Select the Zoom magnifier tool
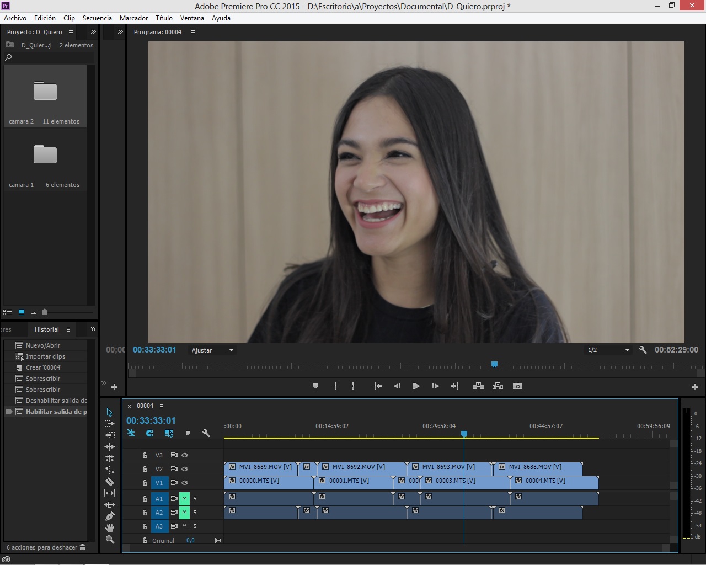This screenshot has height=565, width=706. (109, 540)
